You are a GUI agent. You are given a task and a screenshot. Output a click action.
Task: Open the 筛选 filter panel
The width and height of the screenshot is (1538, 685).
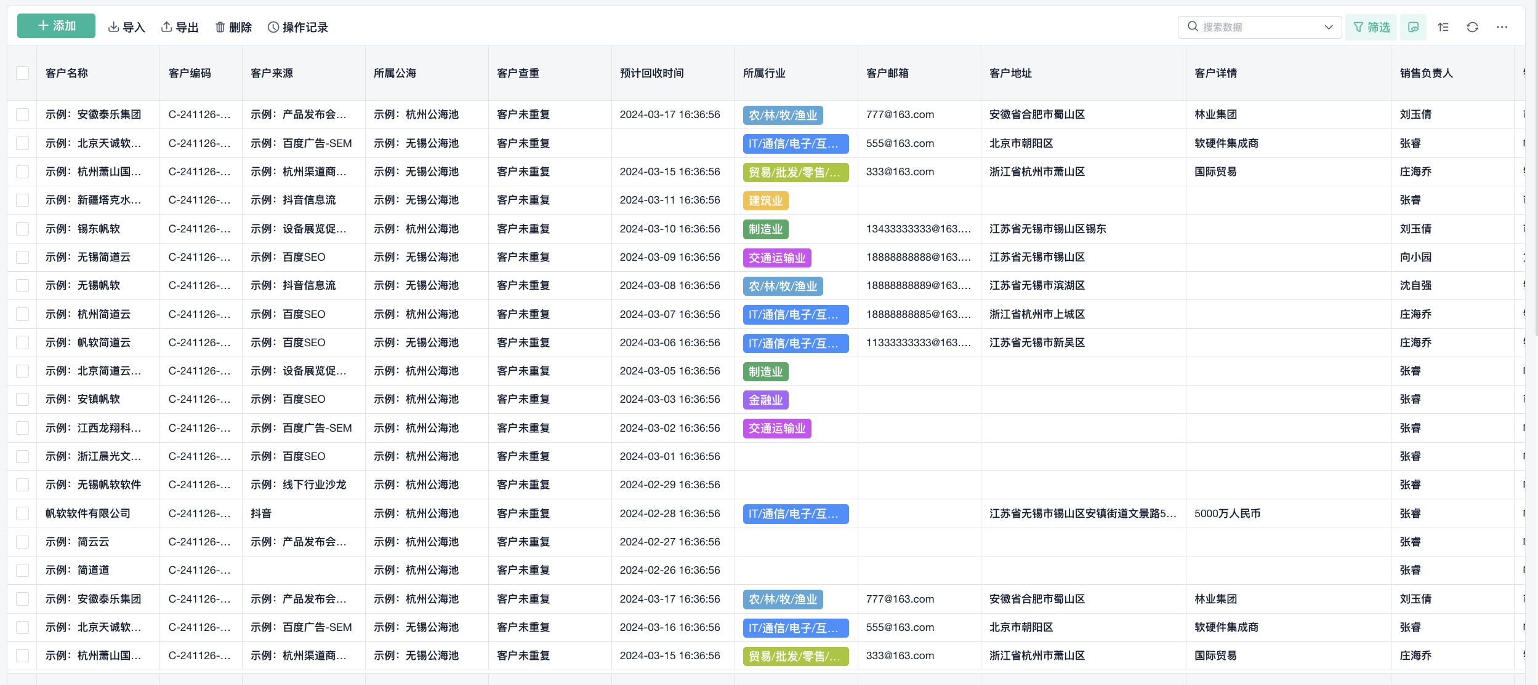(1371, 27)
